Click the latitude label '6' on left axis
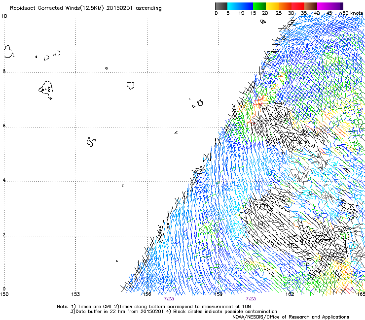365x320 pixels. pyautogui.click(x=4, y=126)
